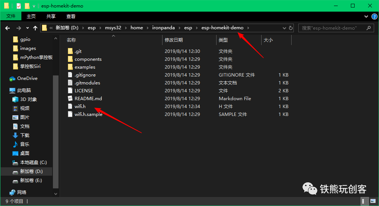Go forward with the right arrow
Viewport: 379px width, 206px height.
coord(19,28)
